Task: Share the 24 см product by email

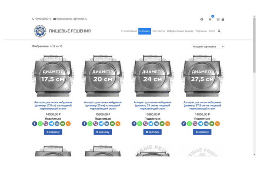Action: [162, 123]
